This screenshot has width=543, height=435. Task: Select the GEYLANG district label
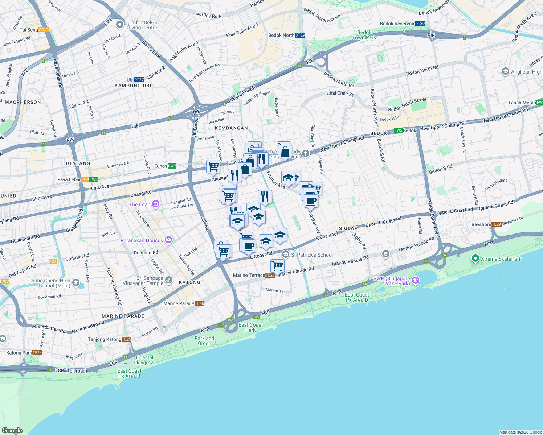pyautogui.click(x=78, y=163)
